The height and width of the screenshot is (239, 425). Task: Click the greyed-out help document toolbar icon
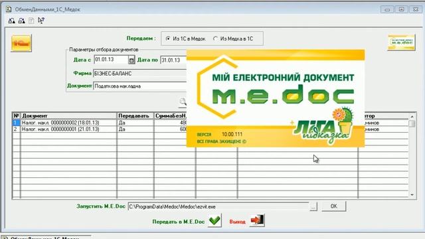pyautogui.click(x=31, y=21)
